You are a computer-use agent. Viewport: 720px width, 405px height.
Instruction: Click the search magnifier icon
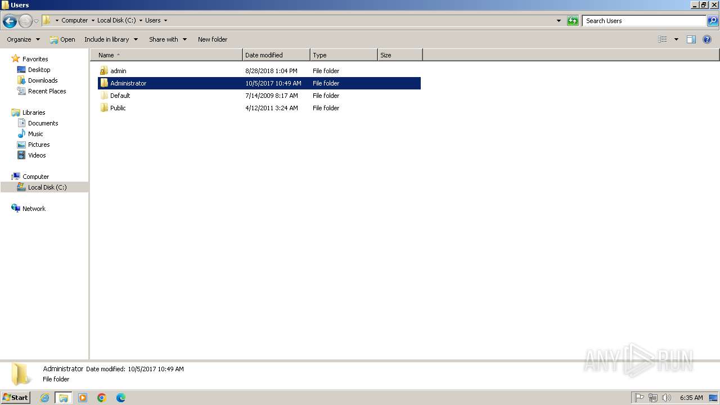(713, 21)
